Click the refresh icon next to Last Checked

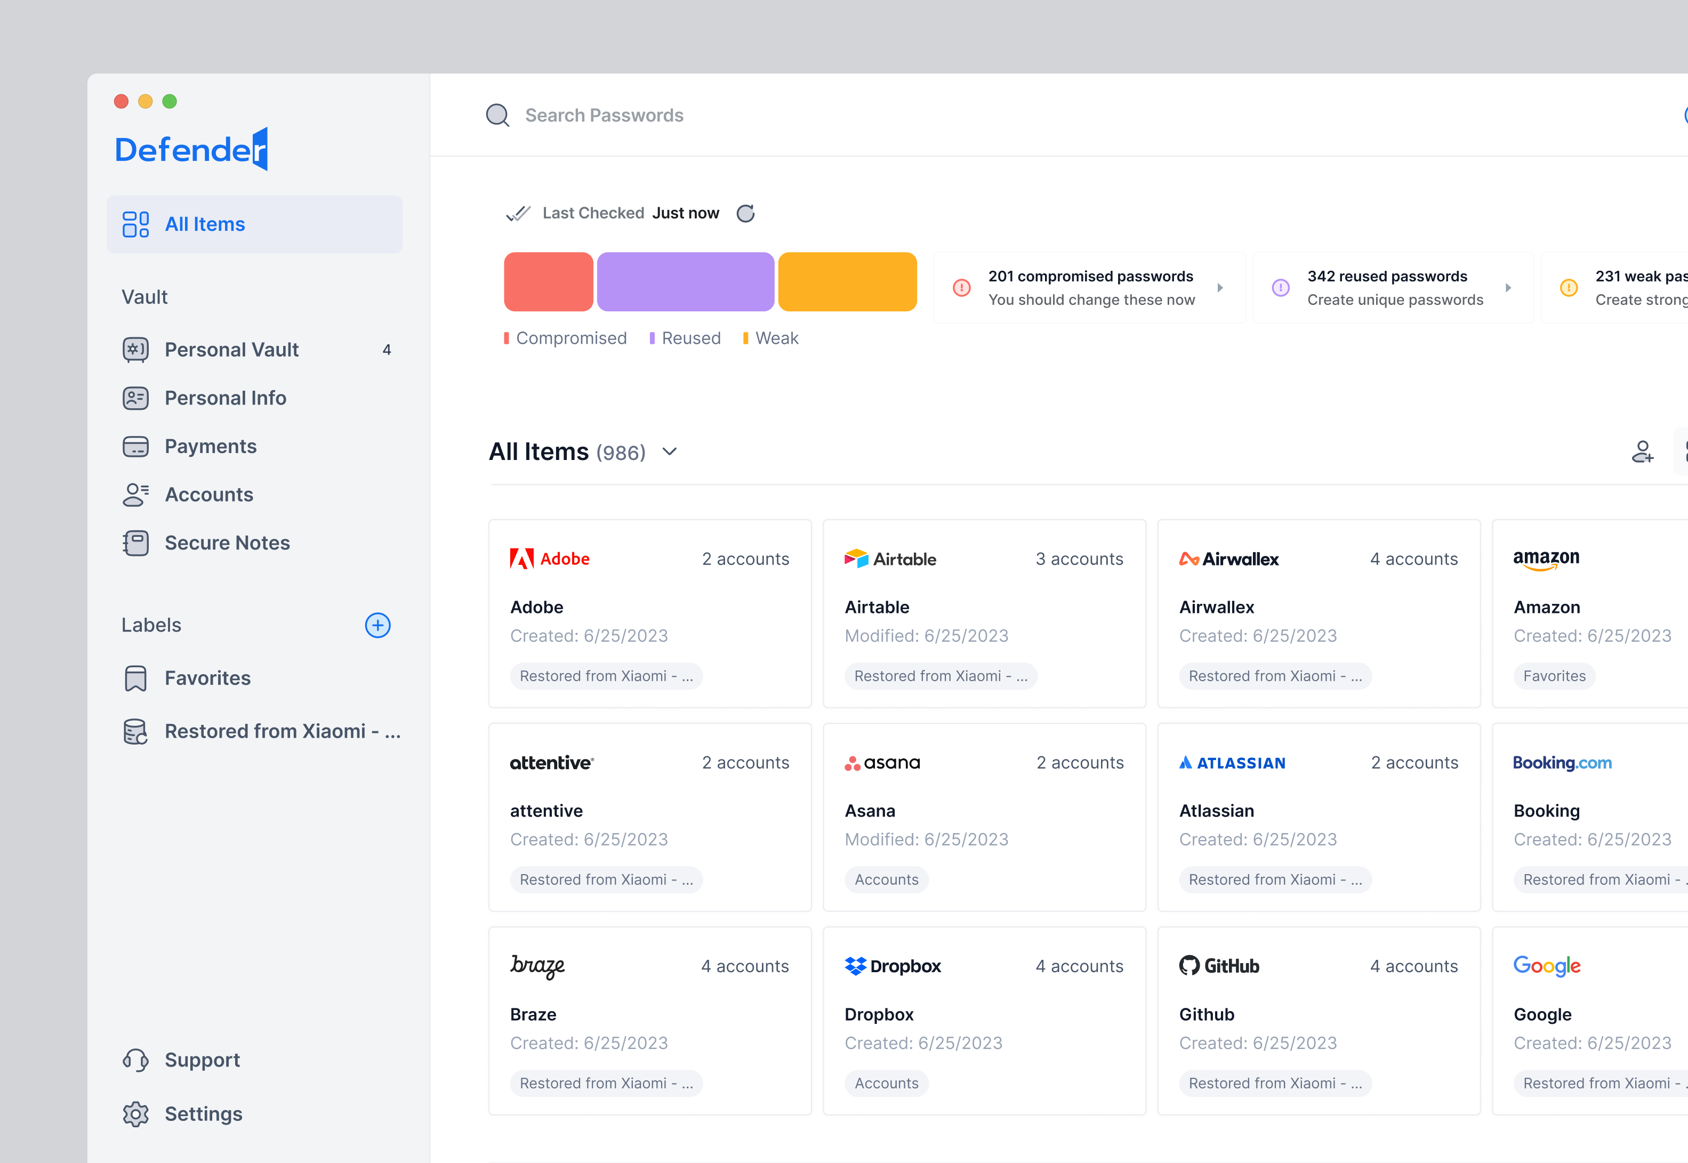tap(745, 213)
